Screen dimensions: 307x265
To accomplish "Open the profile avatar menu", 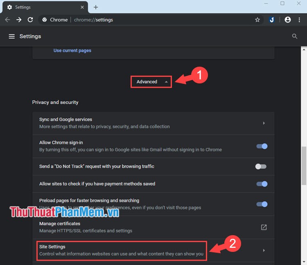I will click(x=288, y=20).
